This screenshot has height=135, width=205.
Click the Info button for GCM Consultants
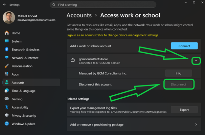point(178,73)
